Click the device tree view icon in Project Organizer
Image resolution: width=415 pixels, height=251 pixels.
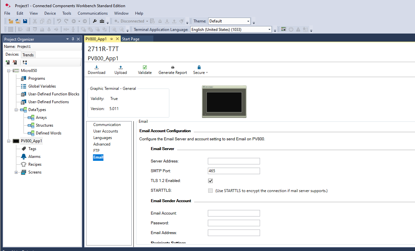[25, 62]
